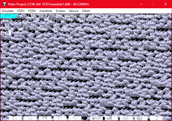
Task: Open the Emulate menu
Action: 8,11
